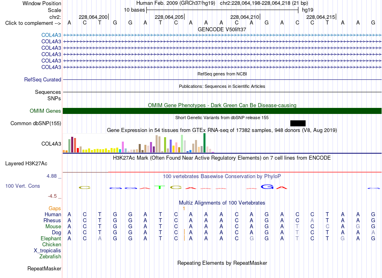This screenshot has width=382, height=278.
Task: Select the Mouse species label
Action: pos(53,227)
